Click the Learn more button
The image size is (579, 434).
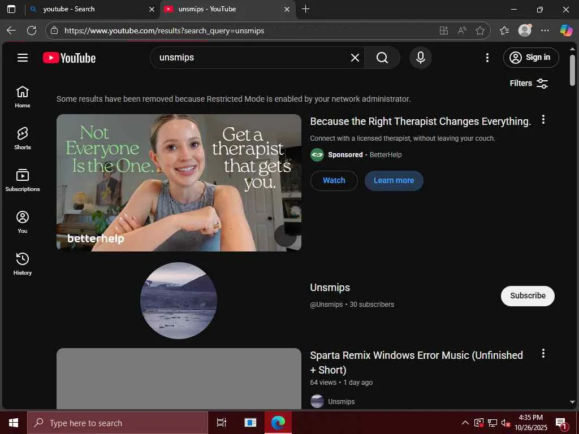pyautogui.click(x=394, y=180)
